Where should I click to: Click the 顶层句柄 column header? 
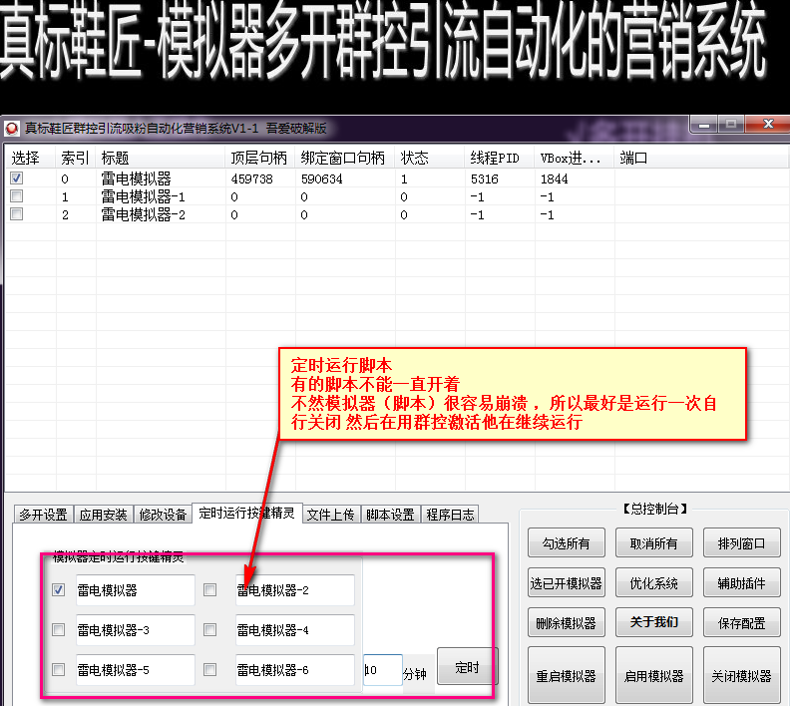[260, 158]
